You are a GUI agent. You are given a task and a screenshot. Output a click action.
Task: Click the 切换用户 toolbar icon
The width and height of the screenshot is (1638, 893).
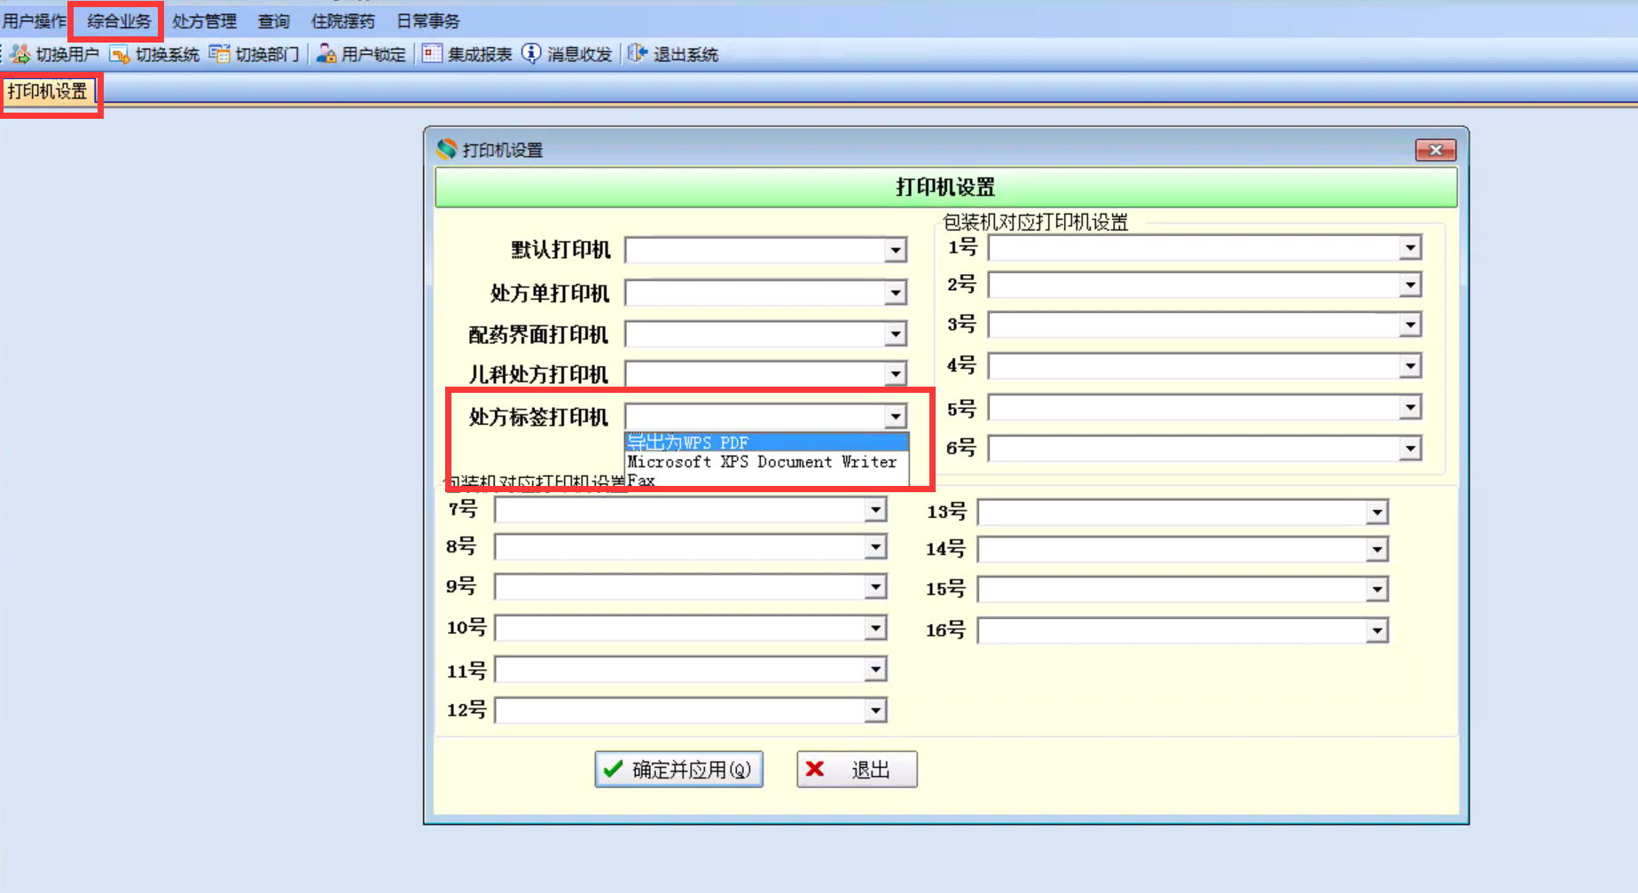[20, 55]
